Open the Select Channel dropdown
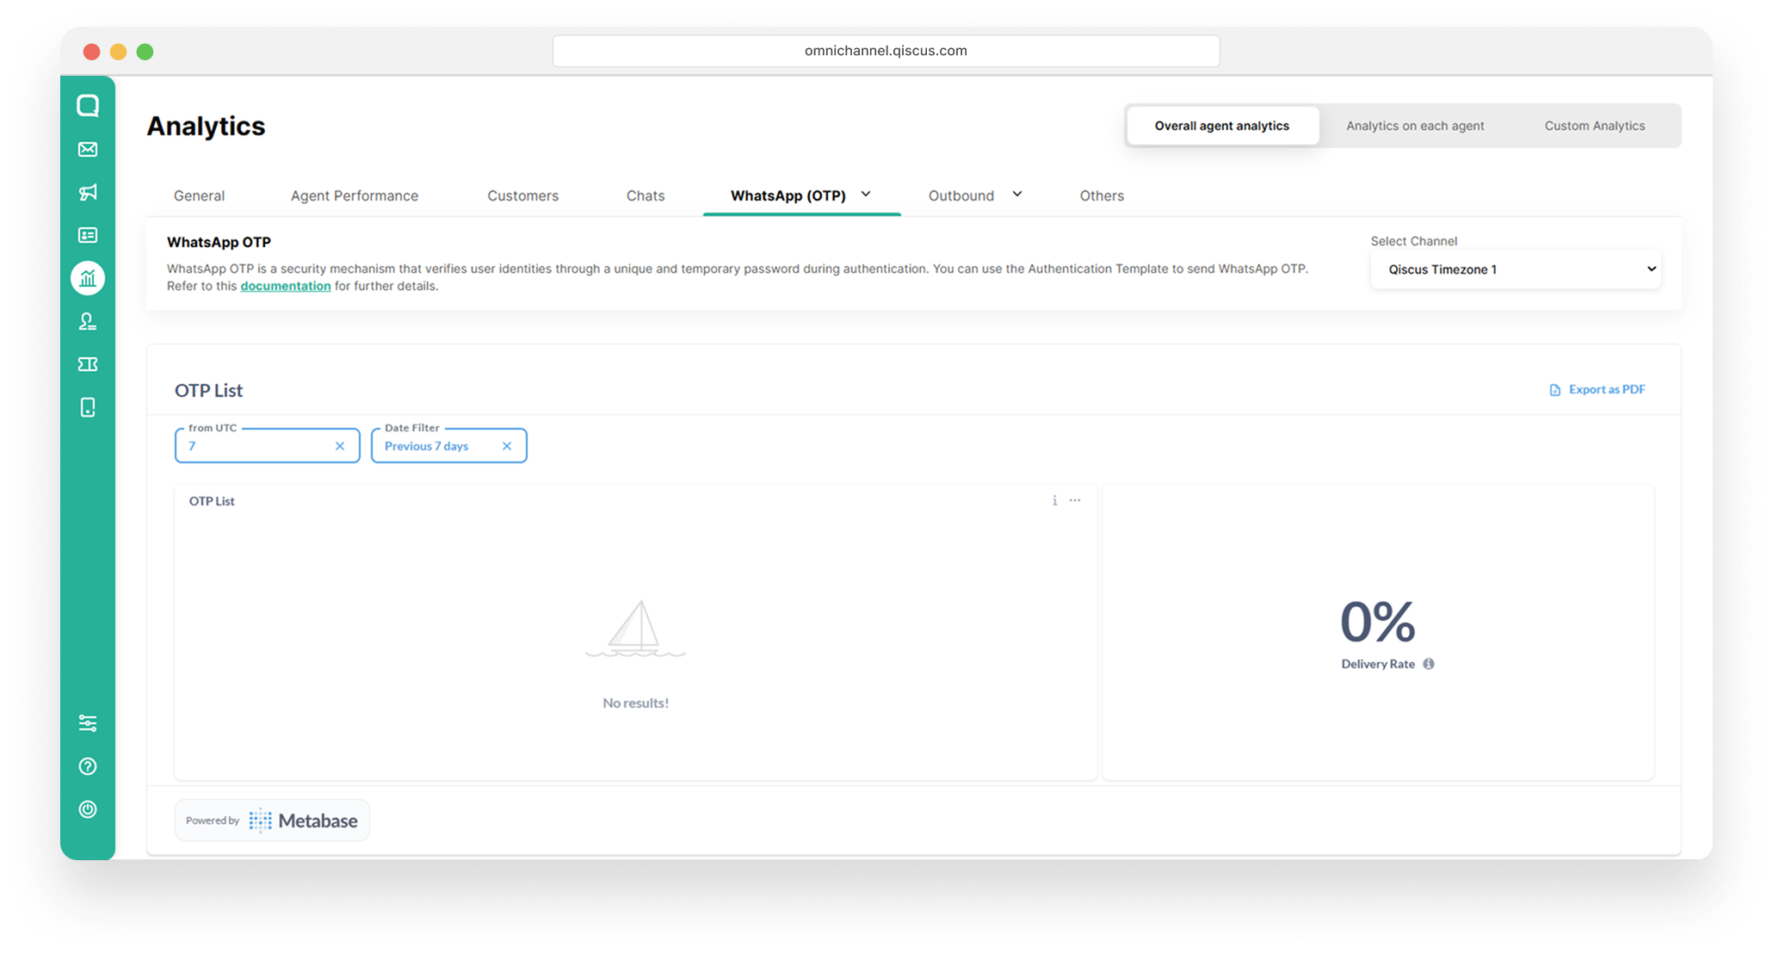The height and width of the screenshot is (954, 1773). [1516, 269]
